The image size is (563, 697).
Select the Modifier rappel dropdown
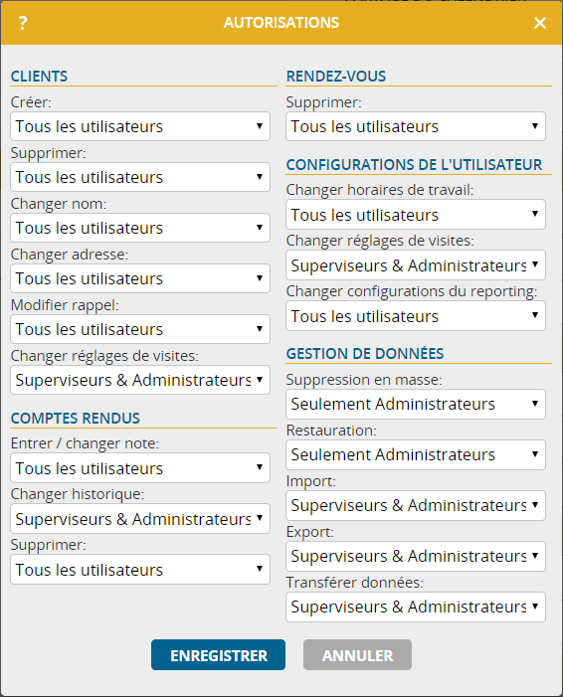(x=140, y=329)
